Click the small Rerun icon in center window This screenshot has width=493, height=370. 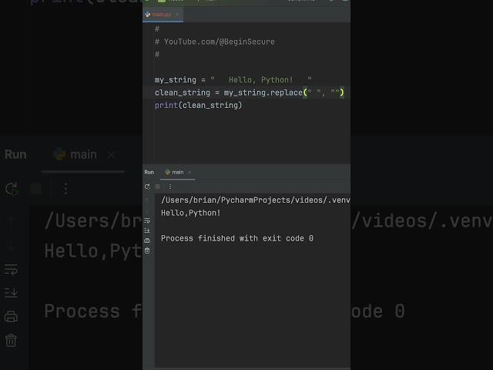[147, 187]
